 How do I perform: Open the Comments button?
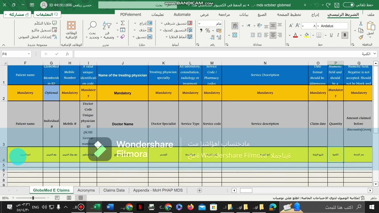tap(47, 14)
